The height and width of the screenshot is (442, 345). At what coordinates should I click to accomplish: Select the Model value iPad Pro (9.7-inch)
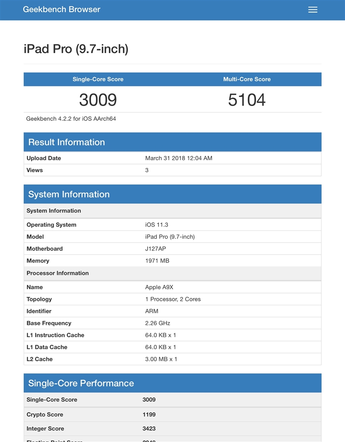[x=170, y=237]
